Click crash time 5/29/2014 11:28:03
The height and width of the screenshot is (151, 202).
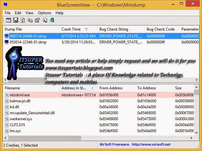click(x=78, y=42)
